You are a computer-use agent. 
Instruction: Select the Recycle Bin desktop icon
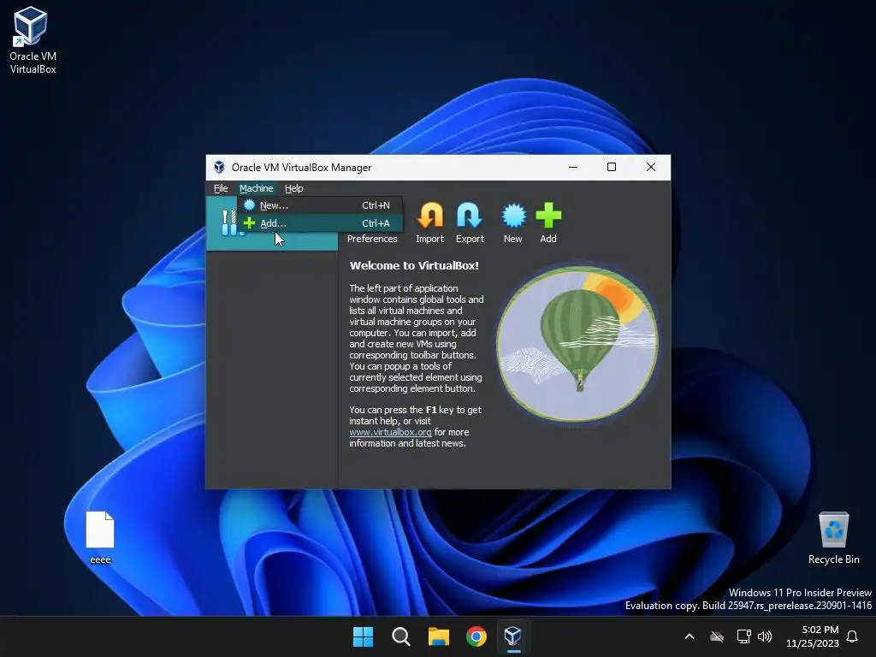tap(833, 537)
